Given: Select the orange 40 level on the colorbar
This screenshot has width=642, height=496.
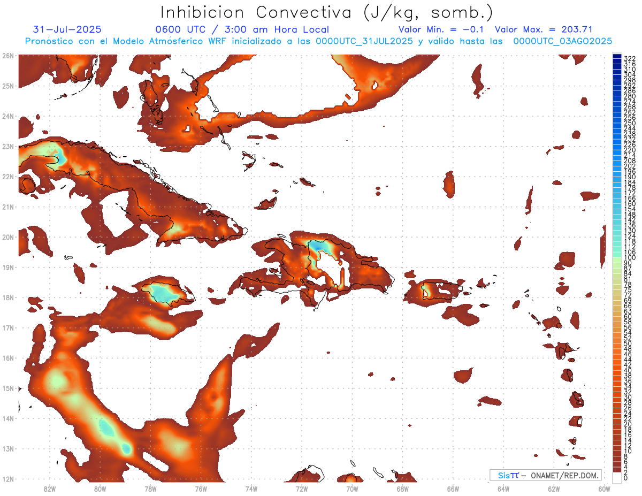Looking at the screenshot, I should pos(617,370).
